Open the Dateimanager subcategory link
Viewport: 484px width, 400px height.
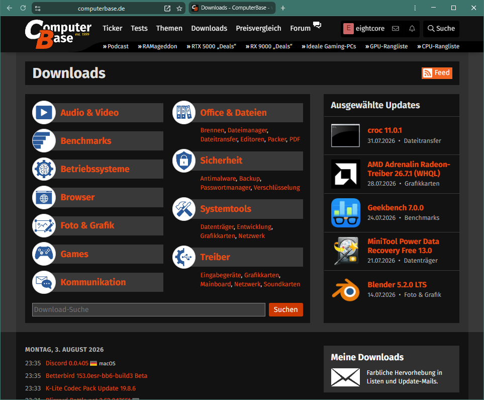click(247, 130)
